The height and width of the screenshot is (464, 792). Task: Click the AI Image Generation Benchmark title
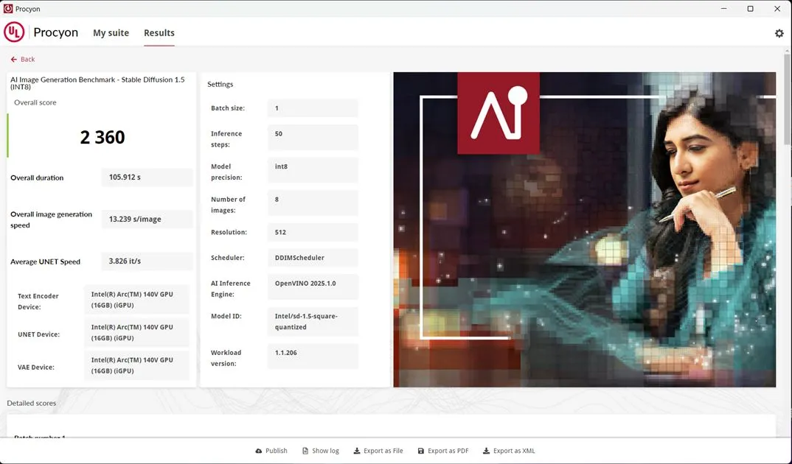tap(97, 83)
